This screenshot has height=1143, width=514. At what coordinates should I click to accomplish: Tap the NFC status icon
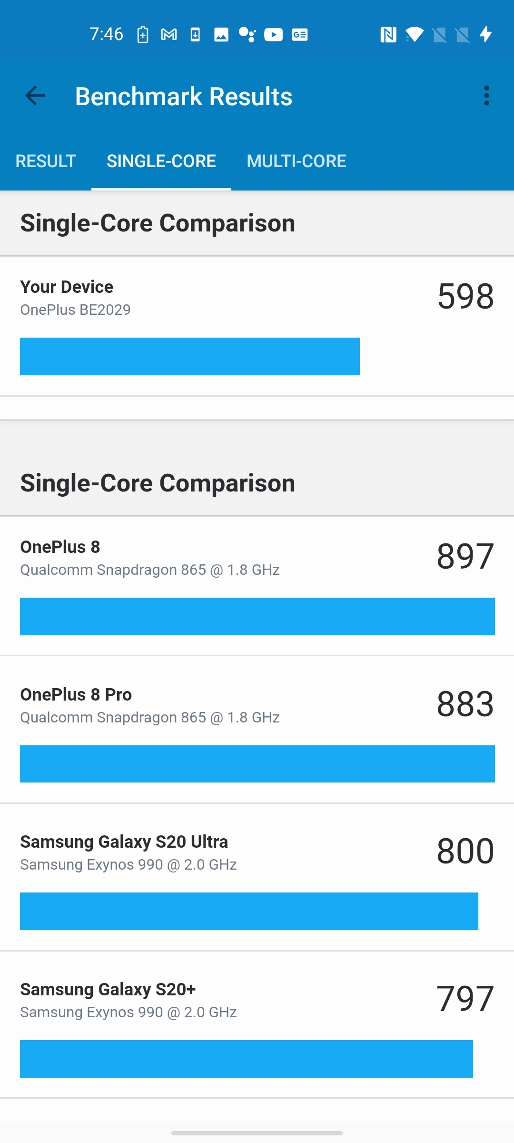click(x=388, y=35)
